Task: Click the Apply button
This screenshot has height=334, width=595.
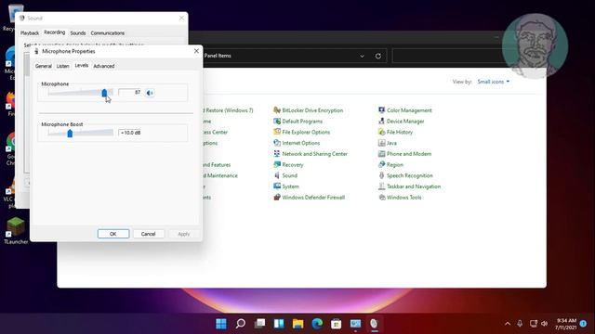Action: (x=184, y=234)
